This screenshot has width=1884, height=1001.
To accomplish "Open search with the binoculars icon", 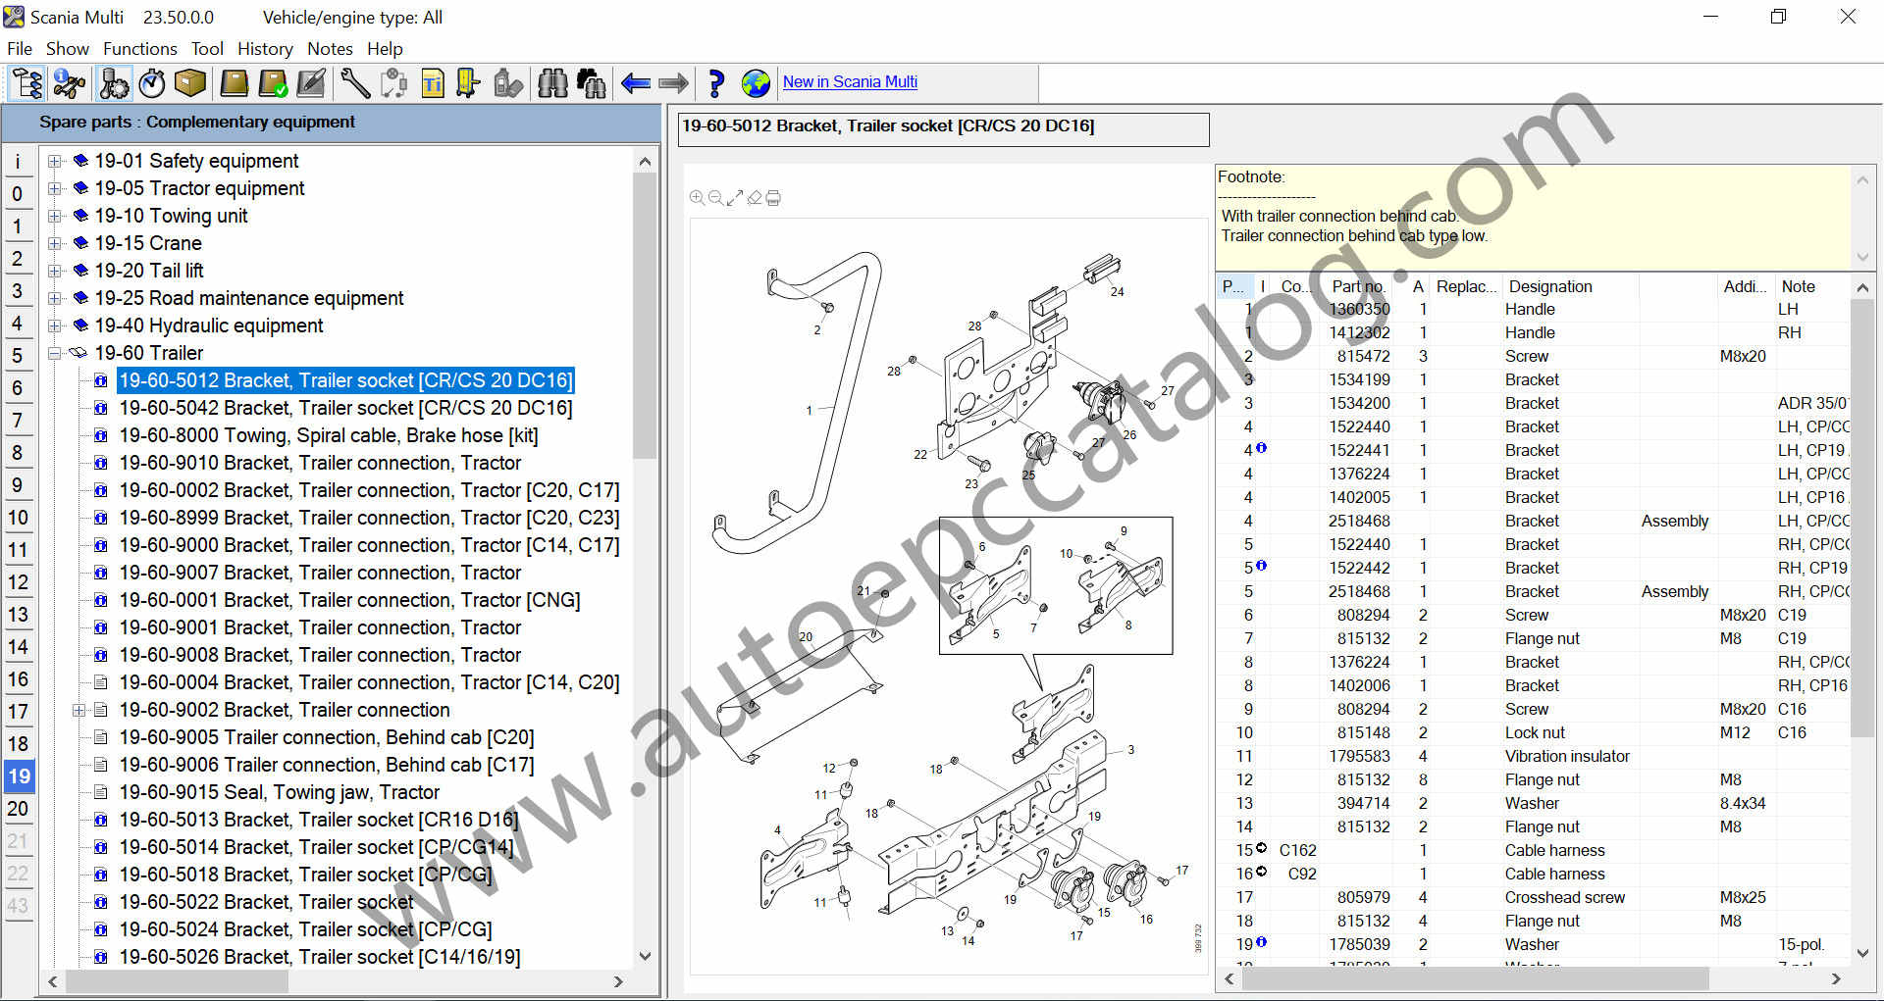I will [x=552, y=83].
